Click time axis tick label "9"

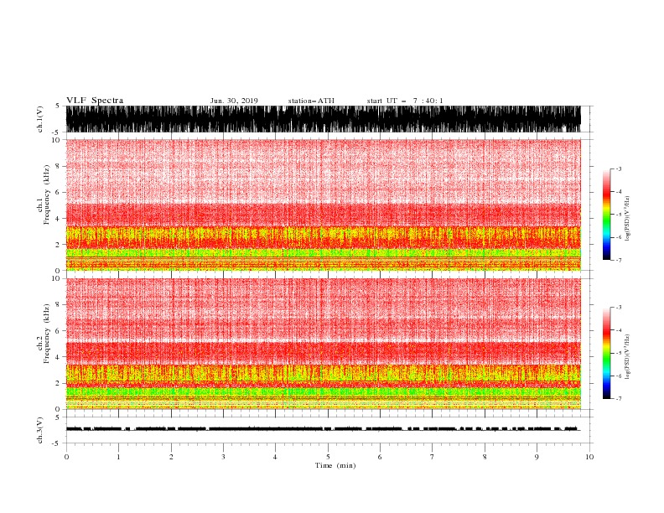[537, 457]
